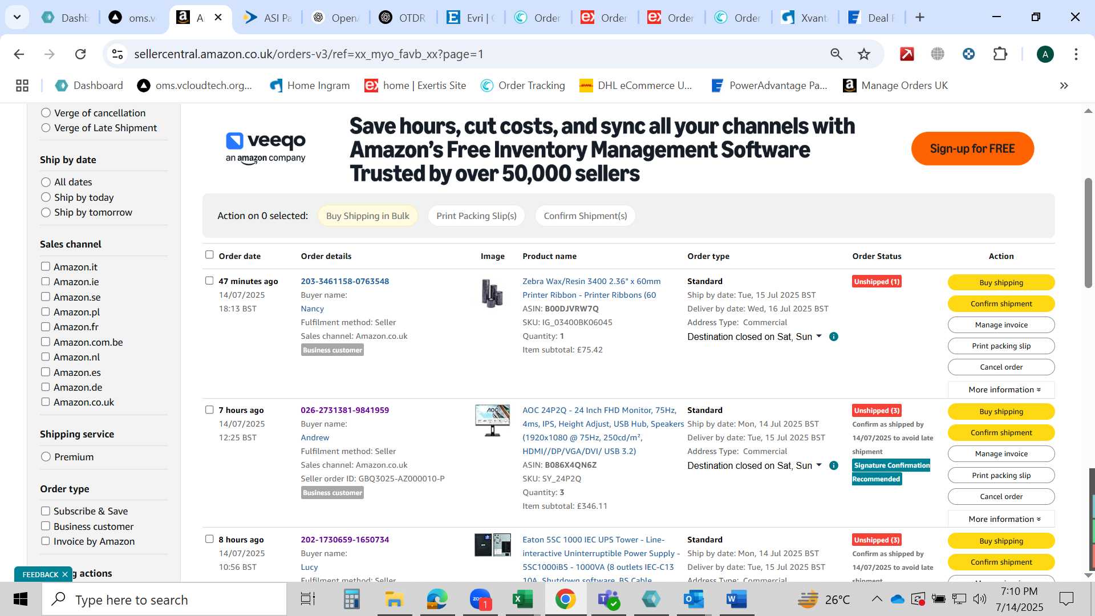
Task: Switch to the Evri browser tab
Action: click(x=470, y=18)
